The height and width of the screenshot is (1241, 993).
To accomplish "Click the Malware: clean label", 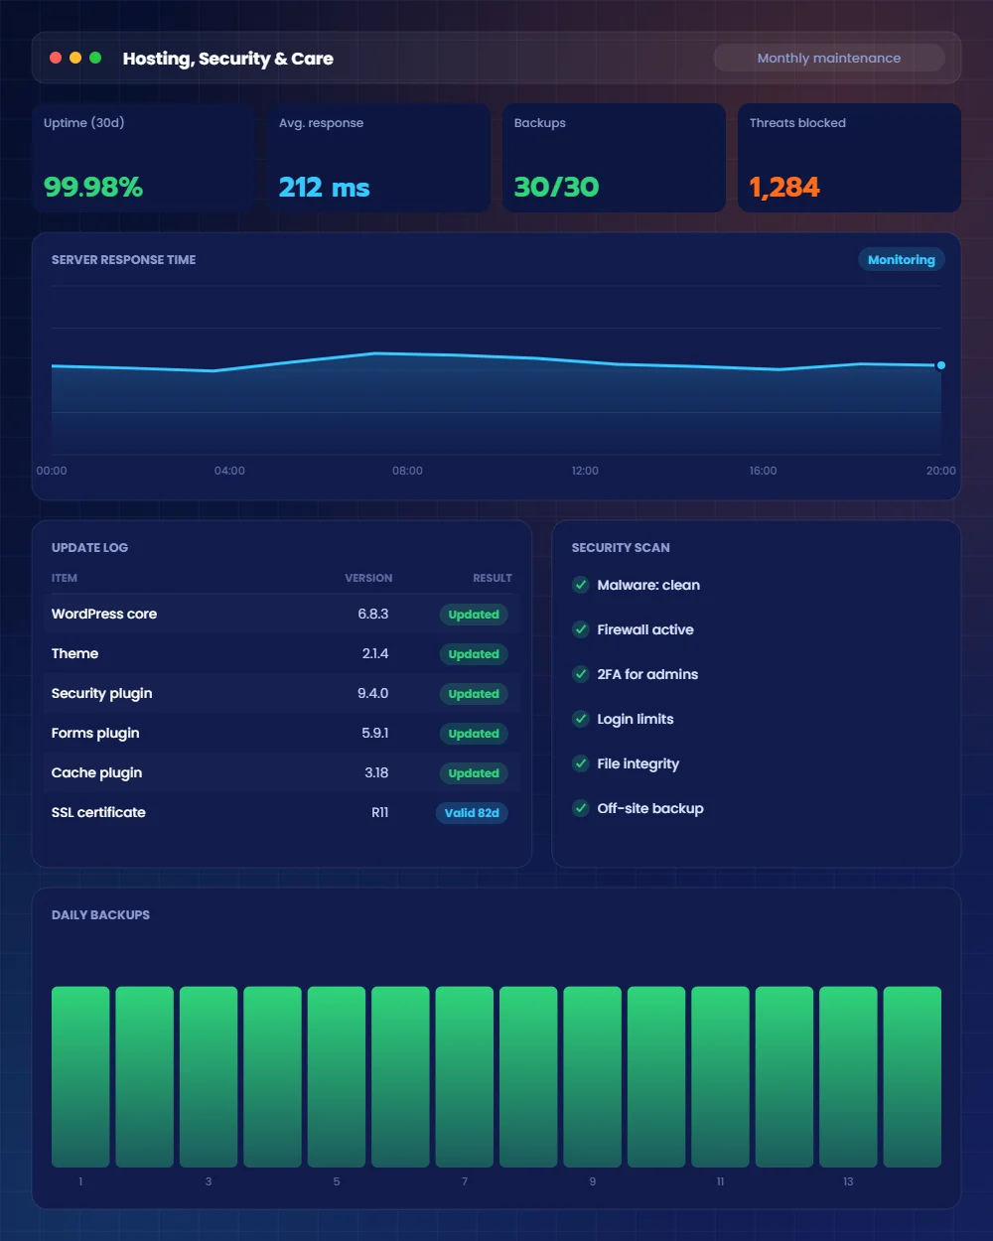I will coord(648,585).
